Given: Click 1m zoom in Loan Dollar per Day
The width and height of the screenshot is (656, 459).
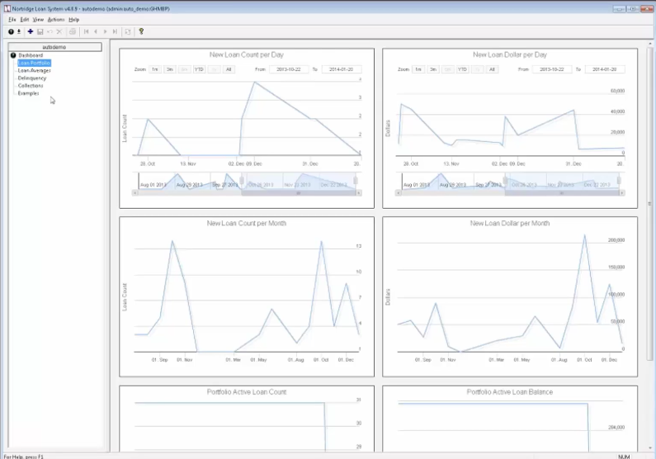Looking at the screenshot, I should (x=418, y=69).
